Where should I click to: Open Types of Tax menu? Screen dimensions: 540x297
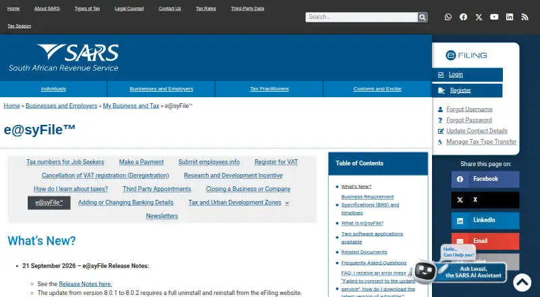point(87,9)
